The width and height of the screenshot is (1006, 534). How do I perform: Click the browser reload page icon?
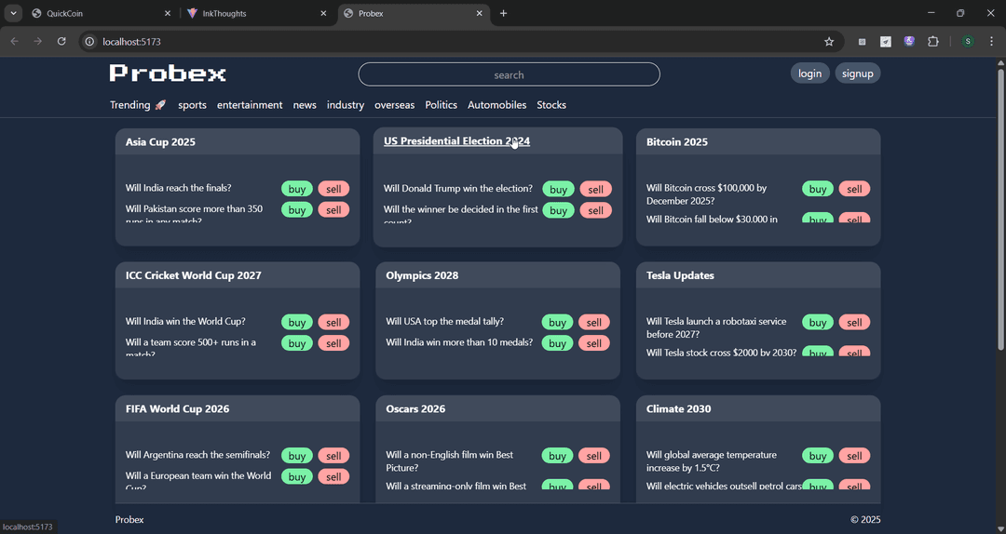[x=61, y=41]
